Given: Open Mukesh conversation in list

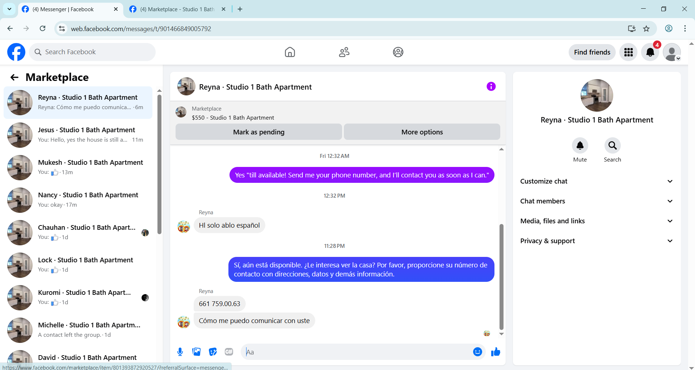Looking at the screenshot, I should pos(78,167).
